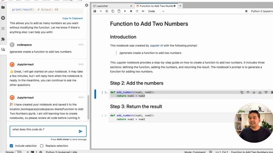
Task: Click the 'Function to Add Two Numbers' heading
Action: pos(149,24)
